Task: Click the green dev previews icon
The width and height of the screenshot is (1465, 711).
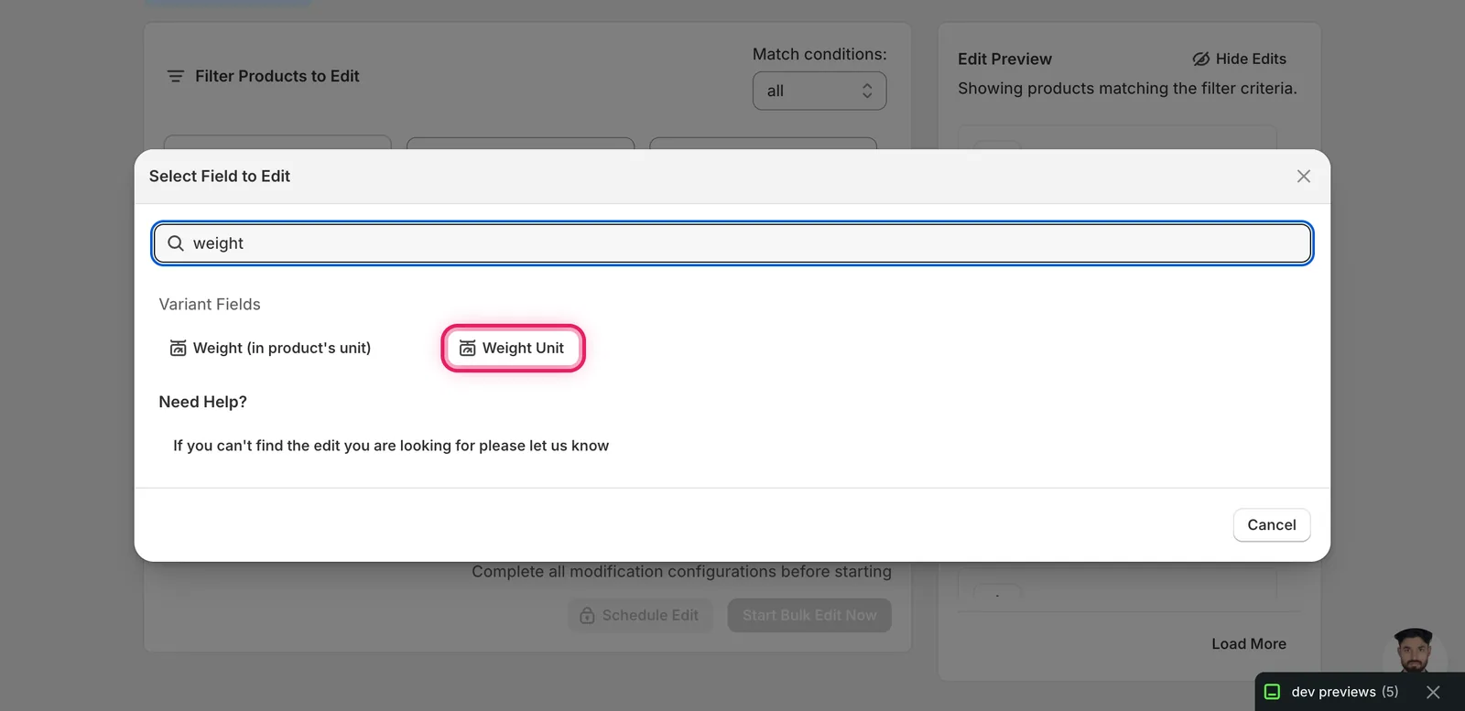Action: [1272, 692]
